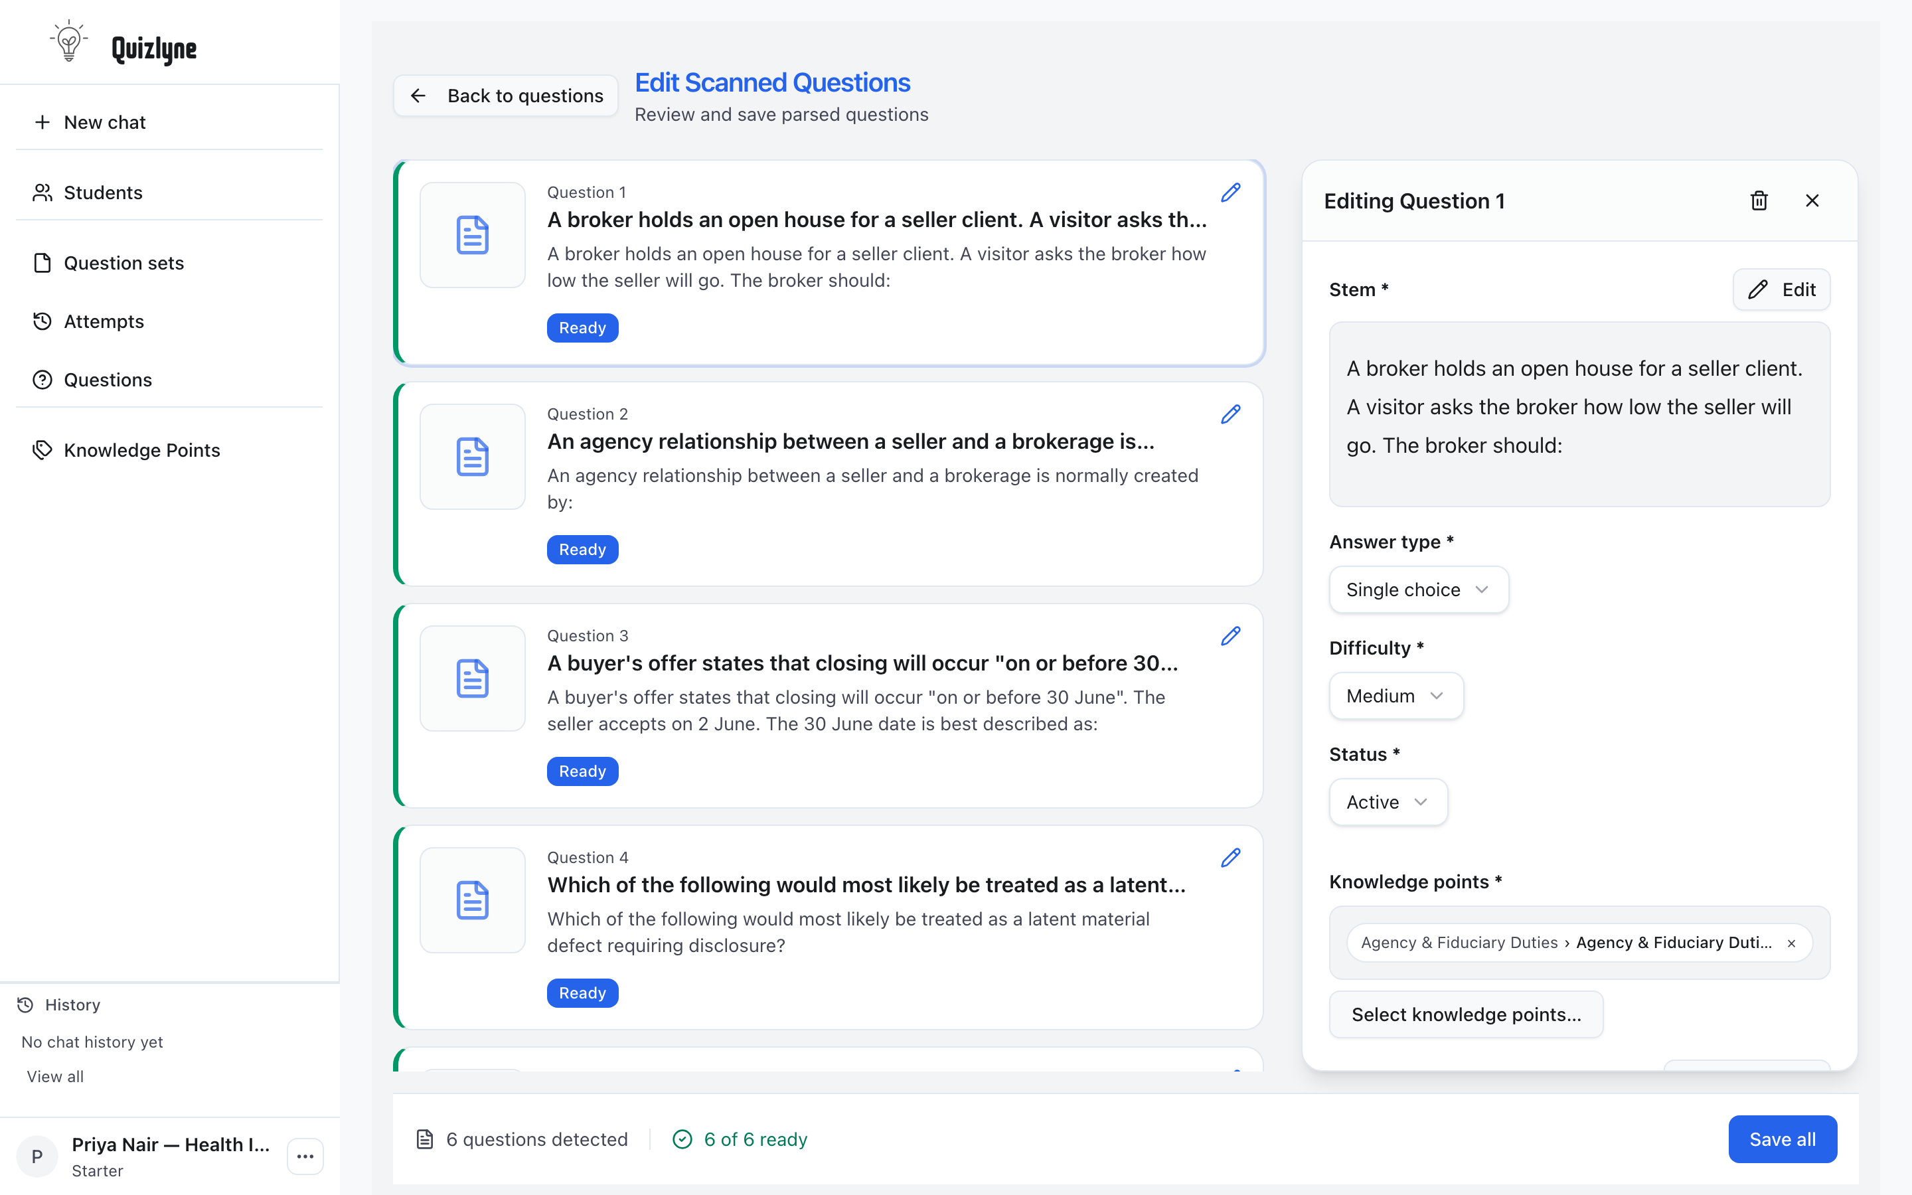
Task: Click the Priya Nair avatar
Action: 37,1156
